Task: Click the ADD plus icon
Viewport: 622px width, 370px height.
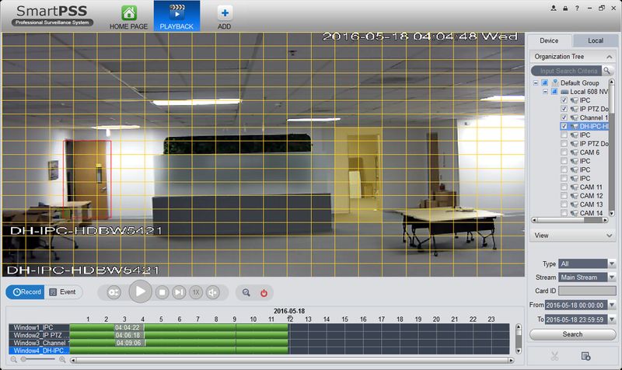Action: point(224,13)
